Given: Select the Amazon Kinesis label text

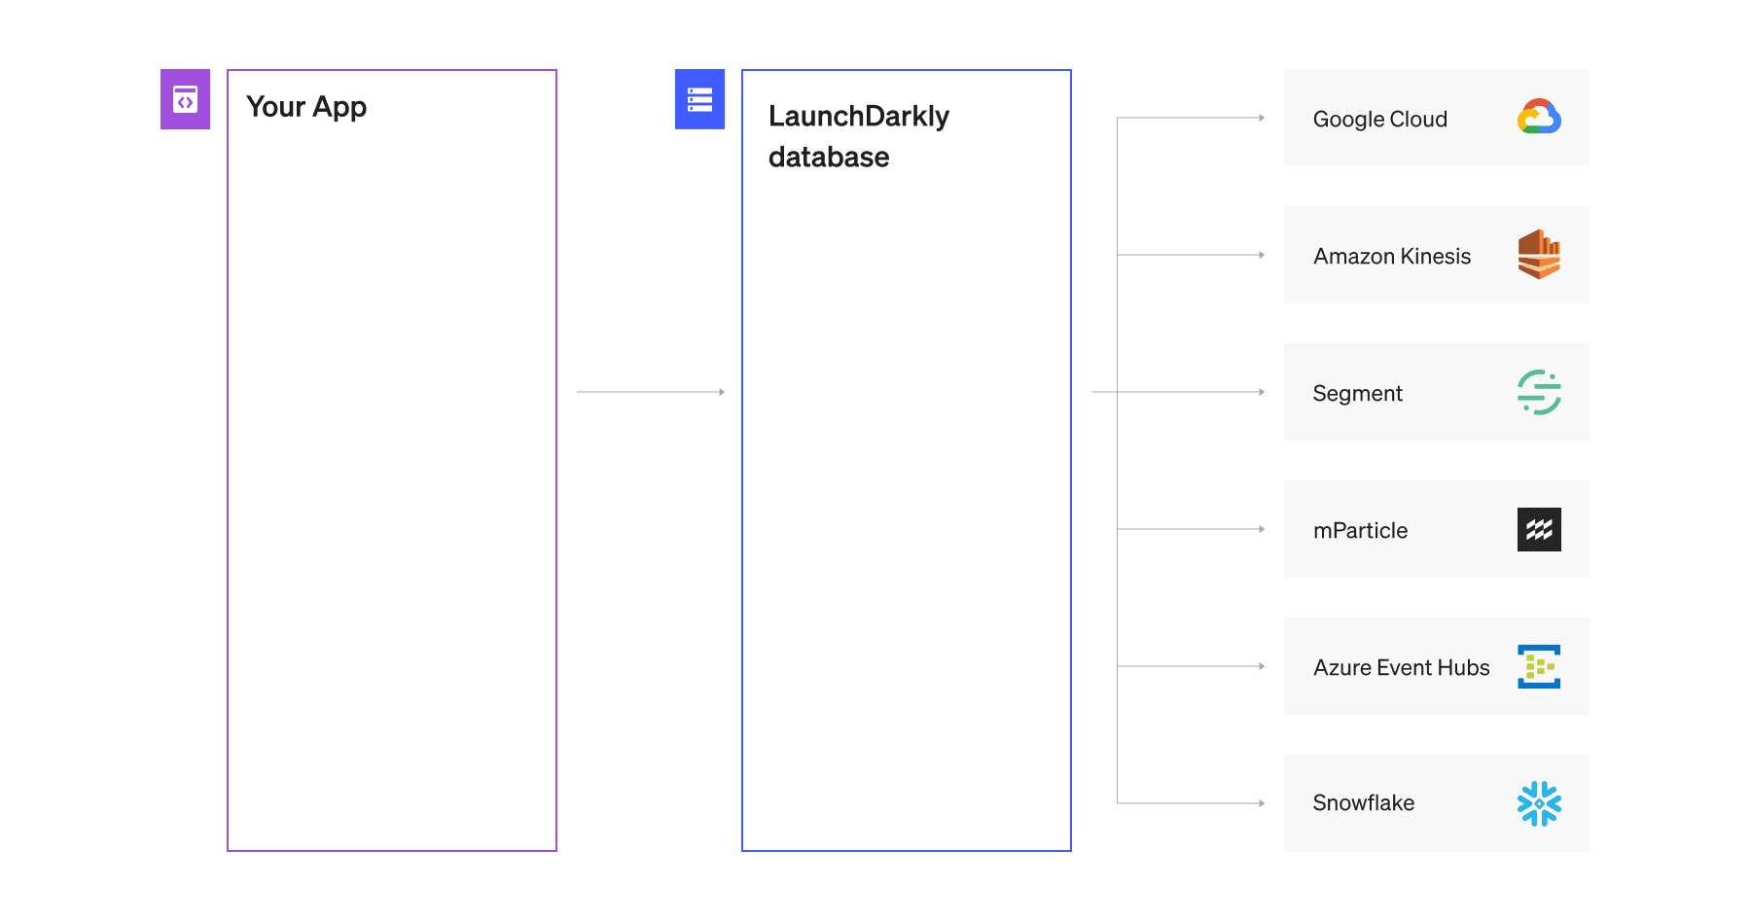Looking at the screenshot, I should pos(1391,256).
